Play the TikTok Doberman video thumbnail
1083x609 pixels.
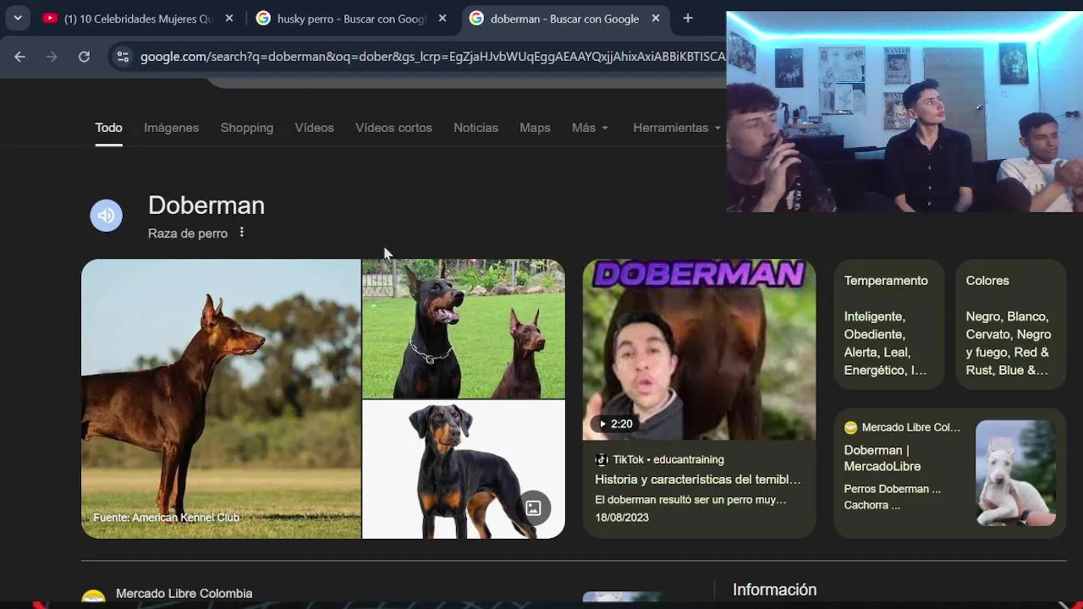[699, 349]
